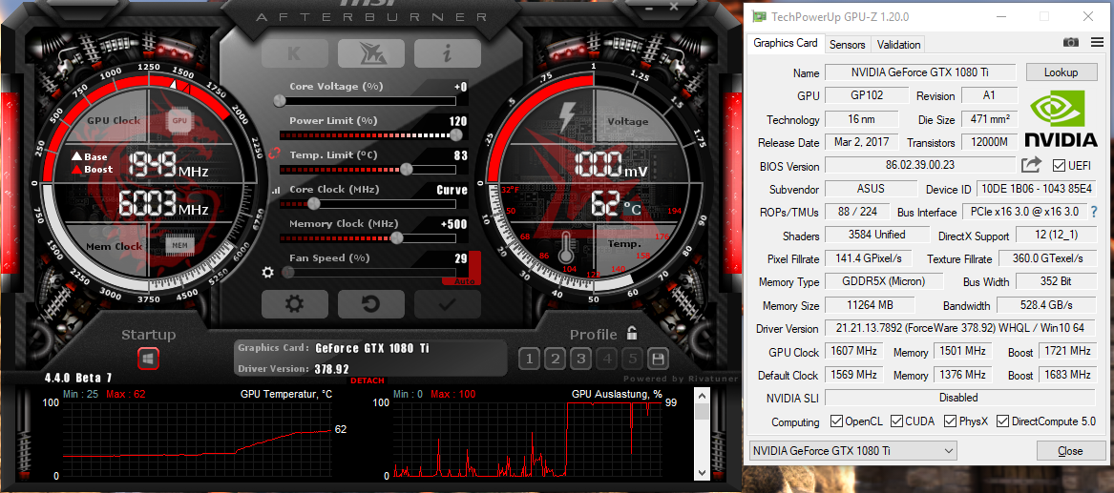Click the GPU-Z title bar app icon

coord(760,16)
